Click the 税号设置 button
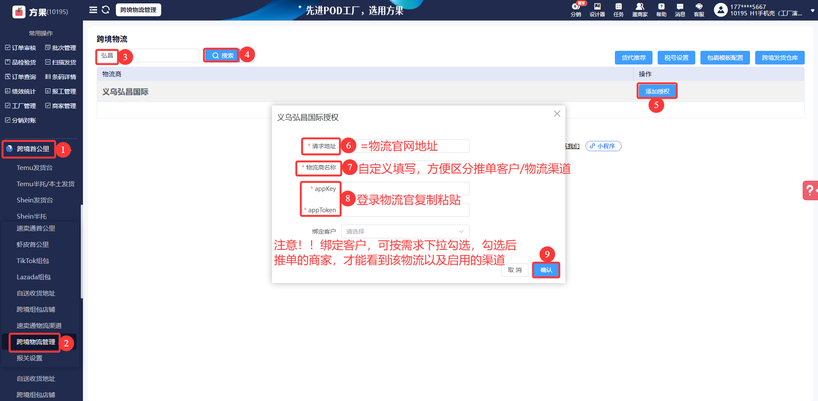Screen dimensions: 818x401 tap(676, 58)
